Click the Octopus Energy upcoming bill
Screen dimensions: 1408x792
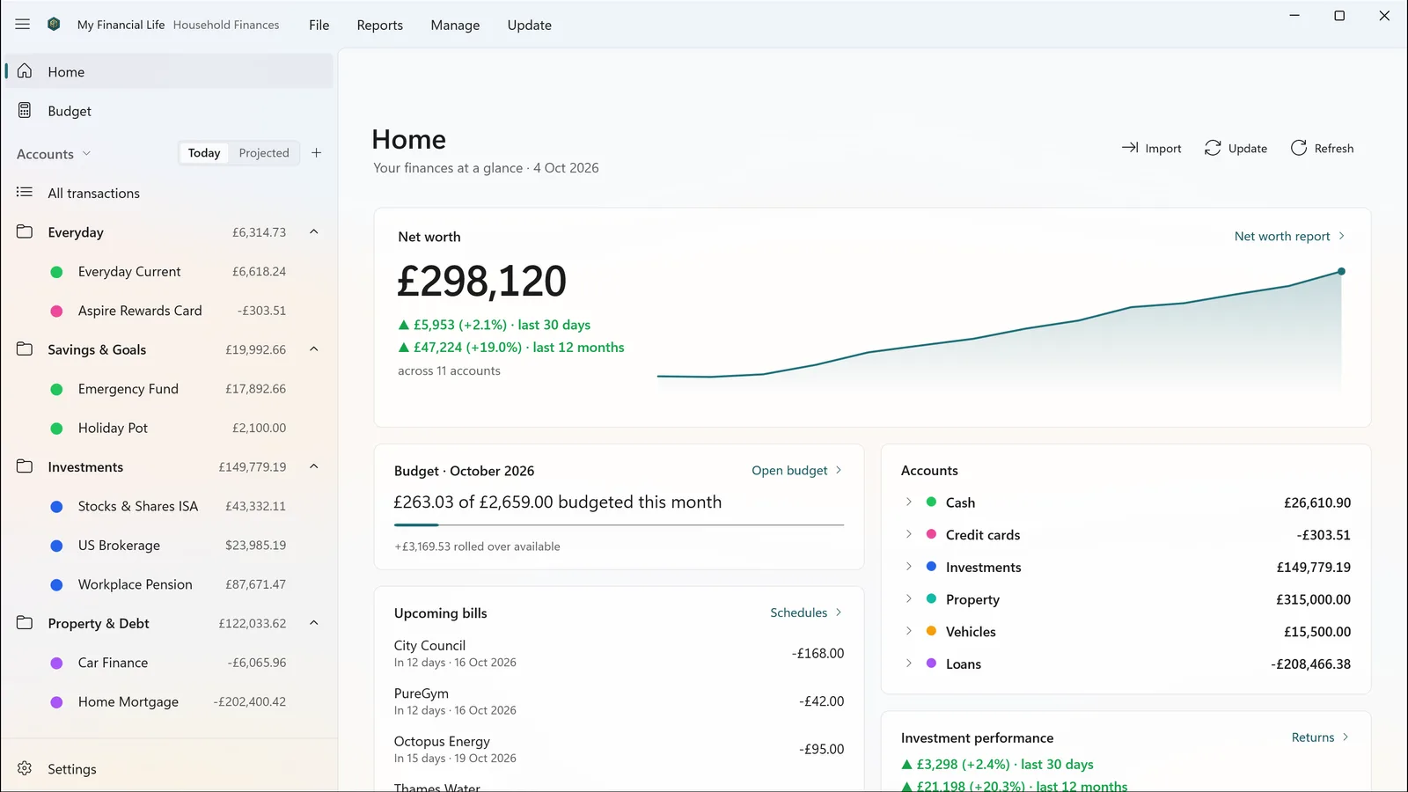coord(619,749)
